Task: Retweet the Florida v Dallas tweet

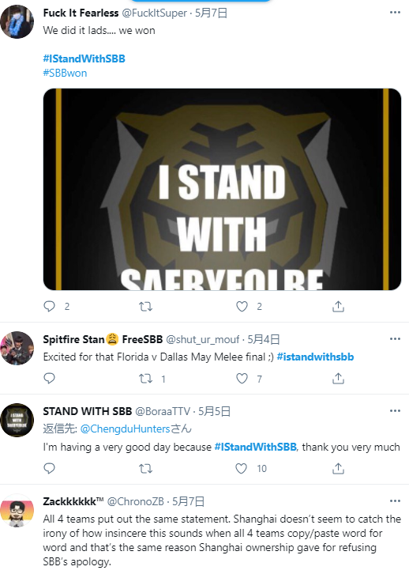Action: [x=145, y=378]
